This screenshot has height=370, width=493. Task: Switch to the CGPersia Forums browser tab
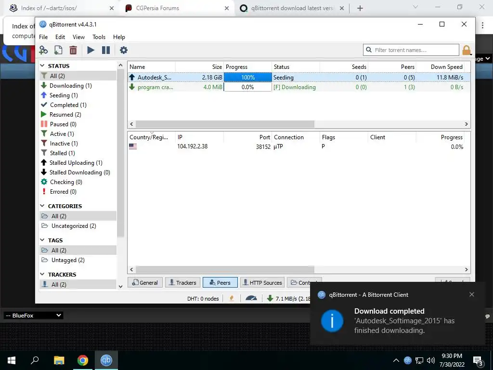click(x=177, y=8)
